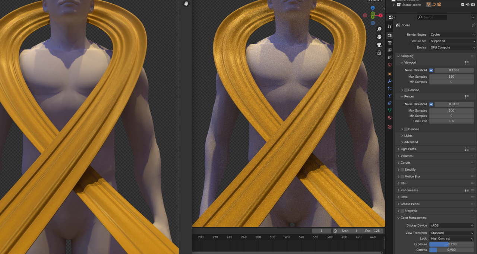Open the Physics properties tab
Screen dimensions: 477x254
[389, 96]
